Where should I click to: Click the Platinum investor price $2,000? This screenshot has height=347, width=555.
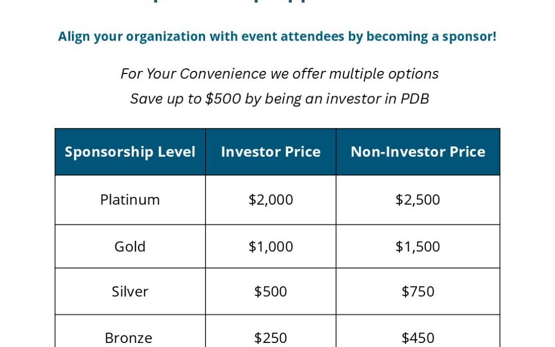click(271, 199)
